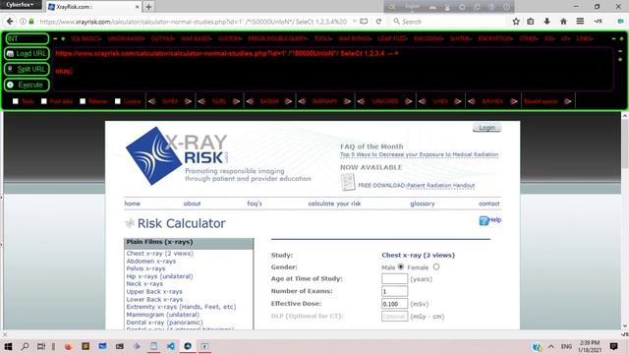Click the Help question mark icon

pos(484,220)
